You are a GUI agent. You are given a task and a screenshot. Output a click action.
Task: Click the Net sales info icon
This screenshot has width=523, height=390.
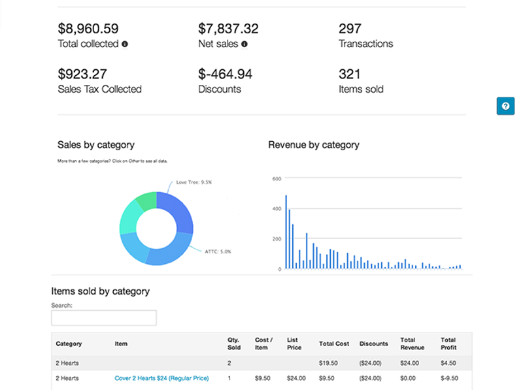[x=244, y=44]
